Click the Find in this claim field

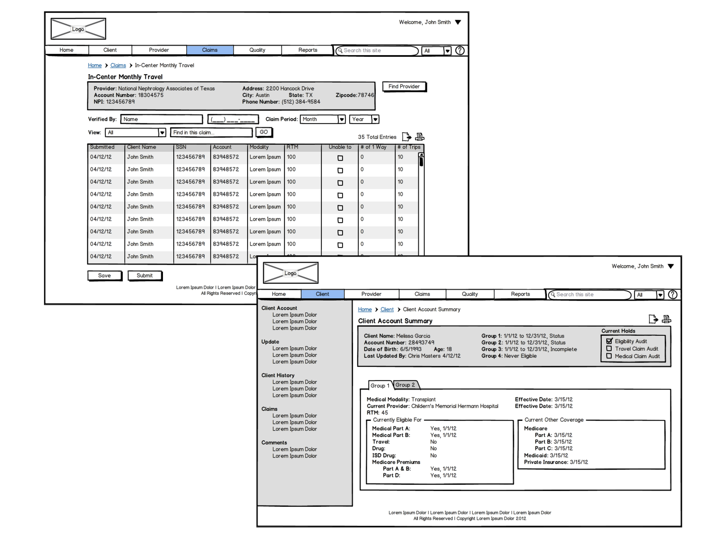[x=211, y=133]
